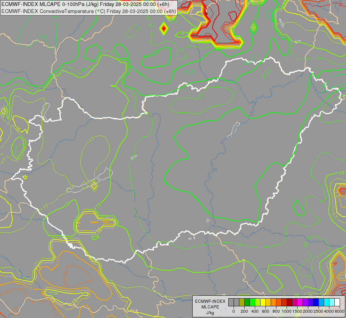Pick the deep blue legend swatch
Viewport: 346px width, 318px height.
point(316,302)
